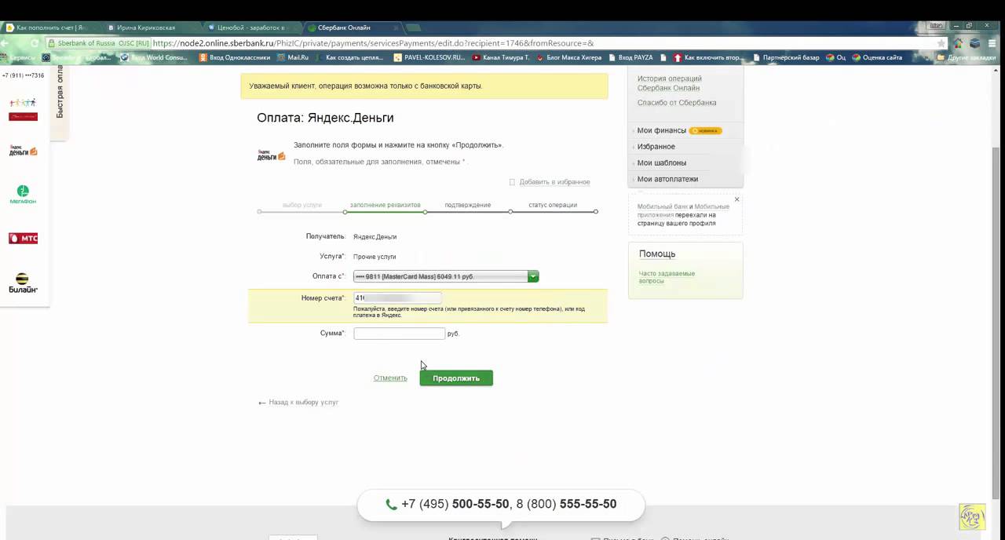Select the Сбербанк Онлайн tab
Image resolution: width=1005 pixels, height=540 pixels.
[x=350, y=27]
